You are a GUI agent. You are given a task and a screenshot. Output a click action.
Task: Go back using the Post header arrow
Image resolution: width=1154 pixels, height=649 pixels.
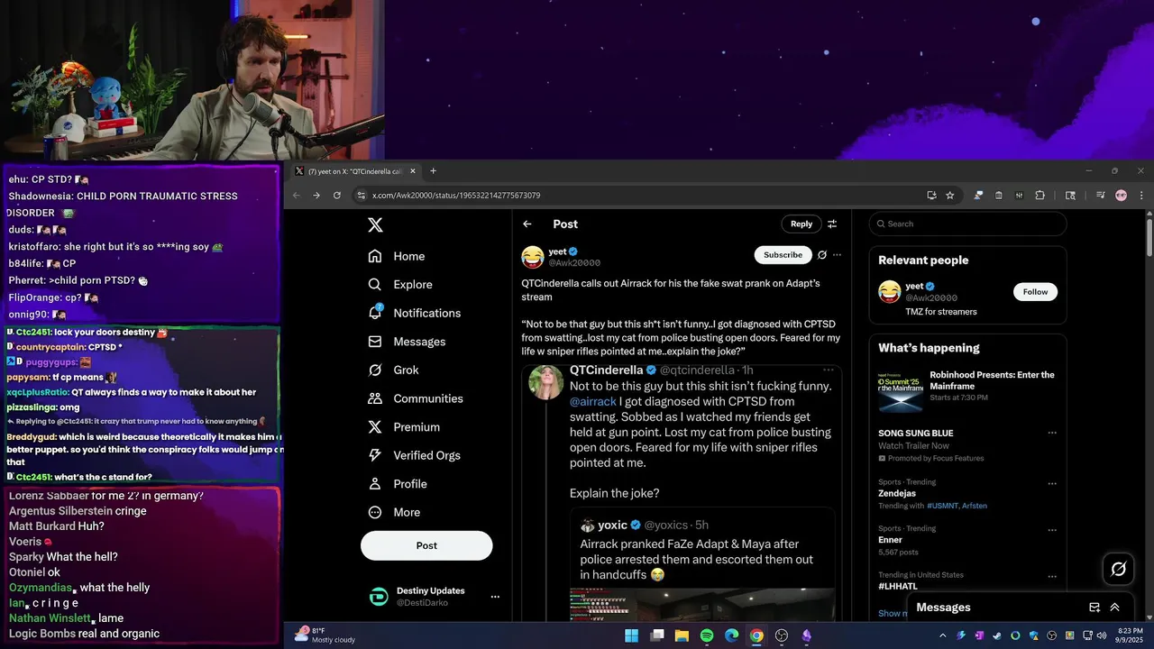click(x=527, y=224)
